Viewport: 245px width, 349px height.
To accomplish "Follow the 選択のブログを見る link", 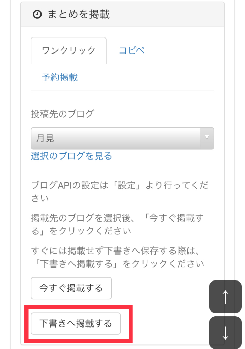I will point(71,156).
